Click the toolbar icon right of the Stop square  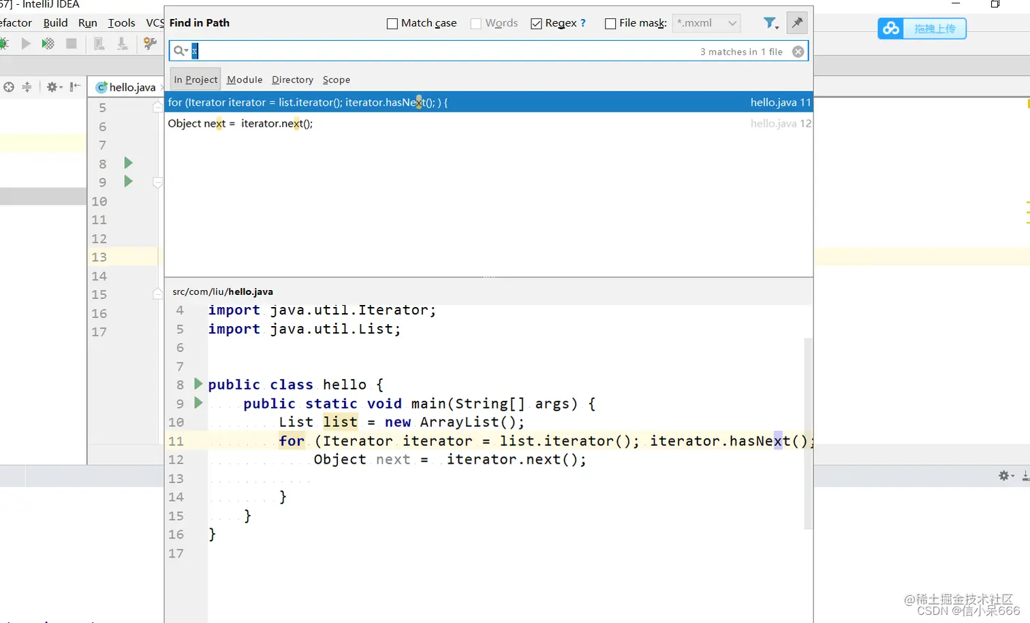99,44
